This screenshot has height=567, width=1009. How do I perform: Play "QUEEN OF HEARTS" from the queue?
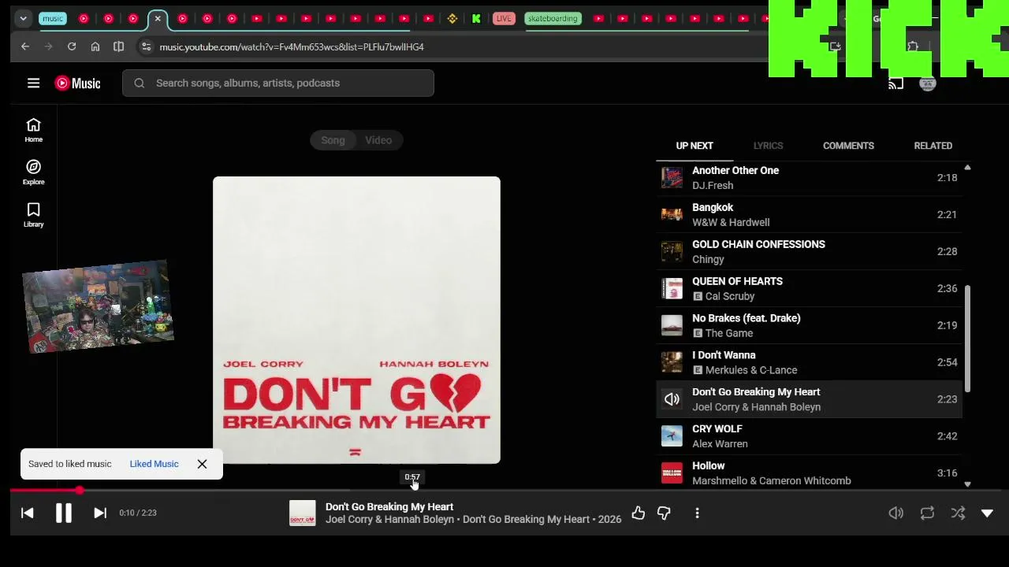click(x=809, y=289)
